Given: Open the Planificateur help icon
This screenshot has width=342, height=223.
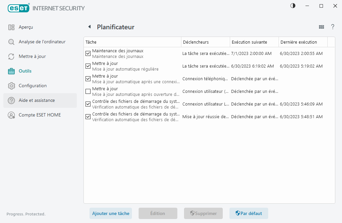Looking at the screenshot, I should [x=333, y=27].
